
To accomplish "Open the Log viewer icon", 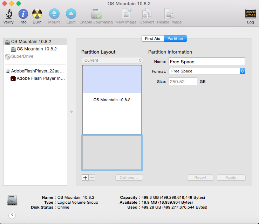I will click(x=250, y=14).
